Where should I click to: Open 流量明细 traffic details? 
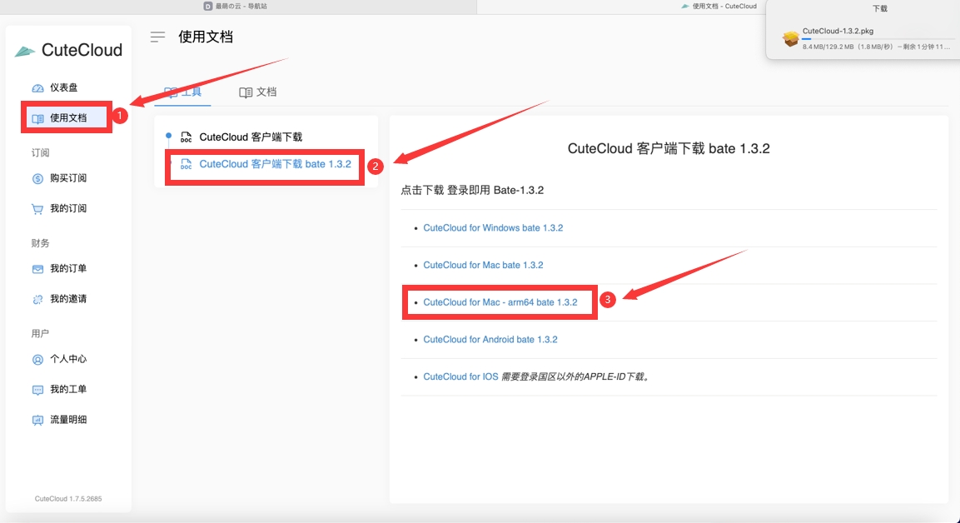(67, 420)
